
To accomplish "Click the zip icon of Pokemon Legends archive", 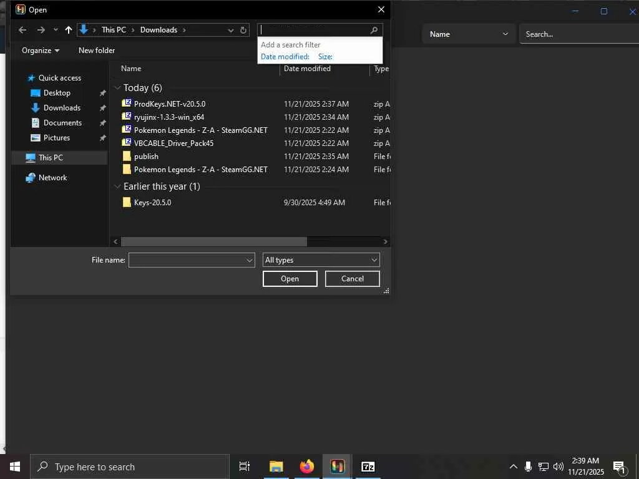I will pyautogui.click(x=127, y=130).
